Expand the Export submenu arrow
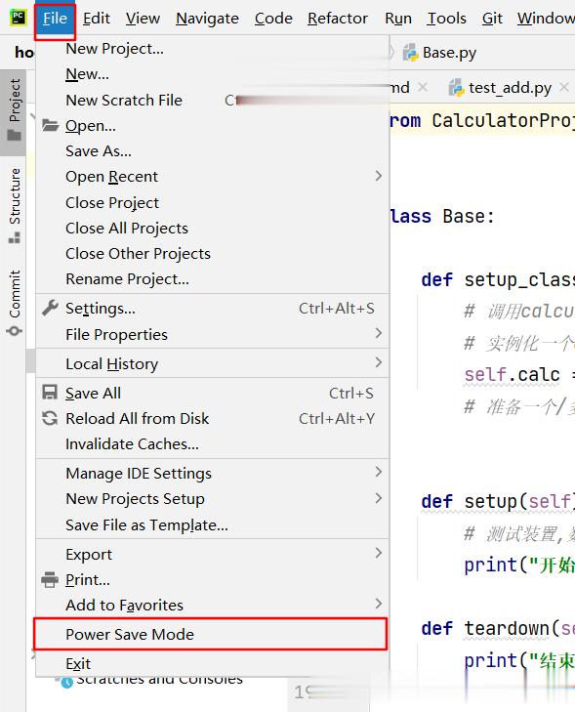The image size is (575, 712). 379,553
